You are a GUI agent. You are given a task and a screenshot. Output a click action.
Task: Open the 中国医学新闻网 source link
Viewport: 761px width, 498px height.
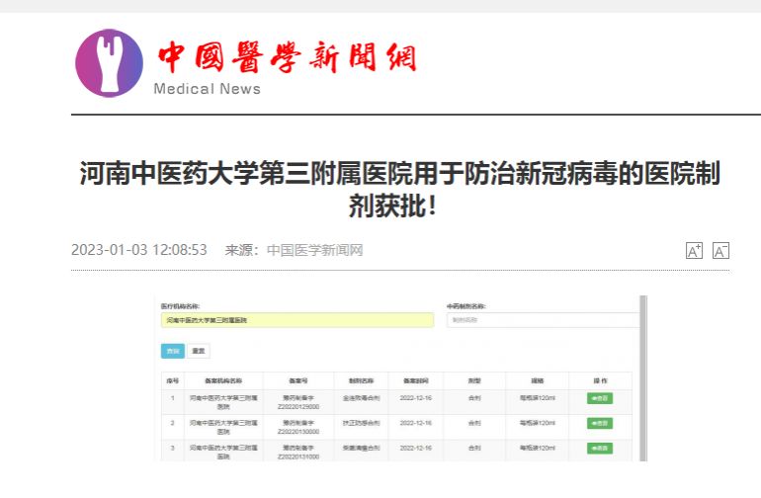click(314, 250)
